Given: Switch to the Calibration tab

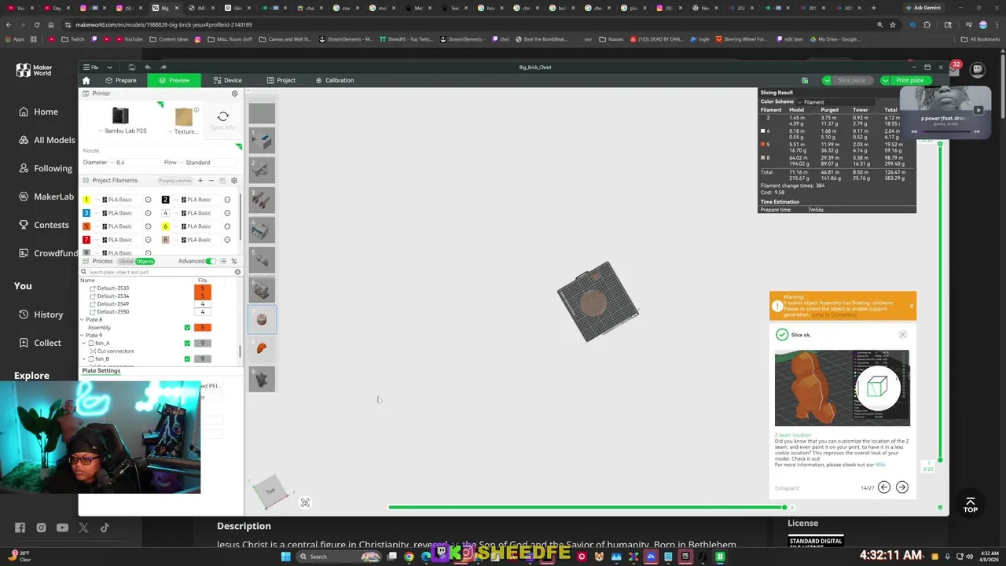Looking at the screenshot, I should pos(335,80).
